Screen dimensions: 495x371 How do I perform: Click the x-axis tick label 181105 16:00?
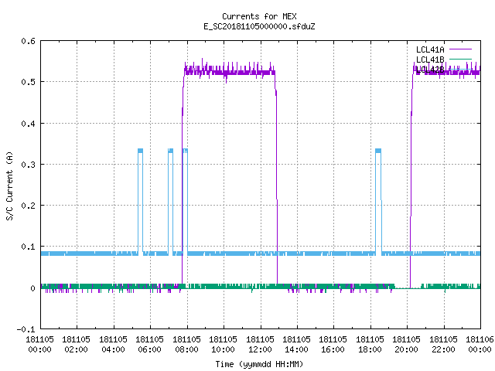click(333, 345)
